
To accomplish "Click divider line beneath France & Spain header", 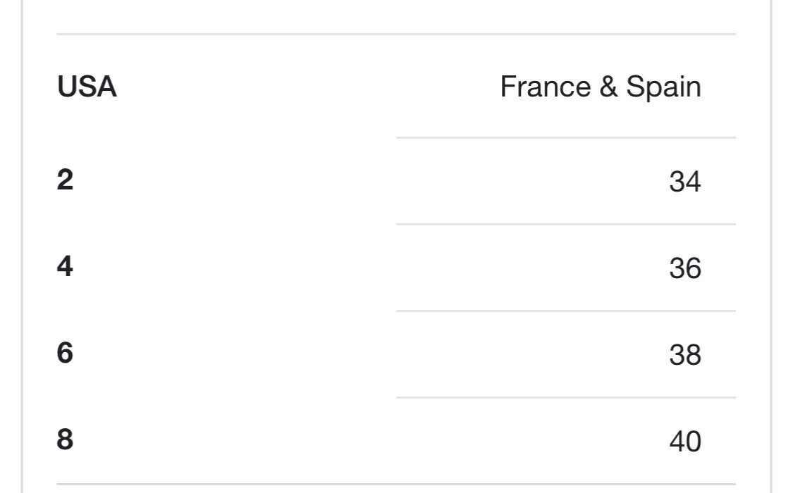I will point(566,137).
